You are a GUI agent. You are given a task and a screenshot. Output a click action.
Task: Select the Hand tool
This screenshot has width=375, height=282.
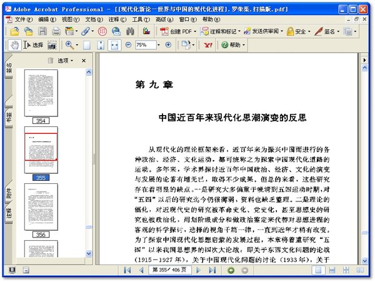pos(15,45)
